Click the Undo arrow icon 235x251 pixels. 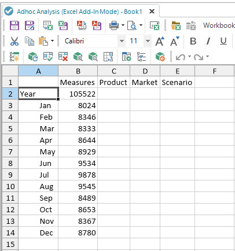coord(181,57)
